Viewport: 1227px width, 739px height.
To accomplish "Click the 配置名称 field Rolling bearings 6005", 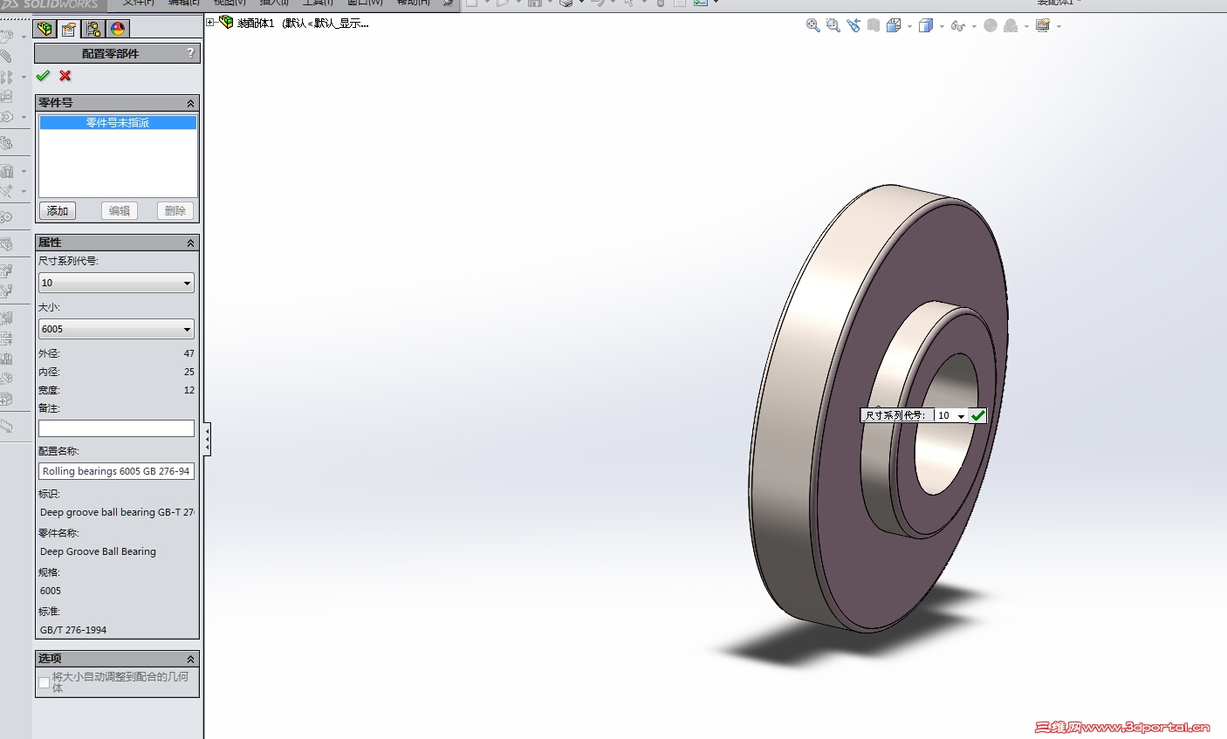I will click(x=116, y=471).
